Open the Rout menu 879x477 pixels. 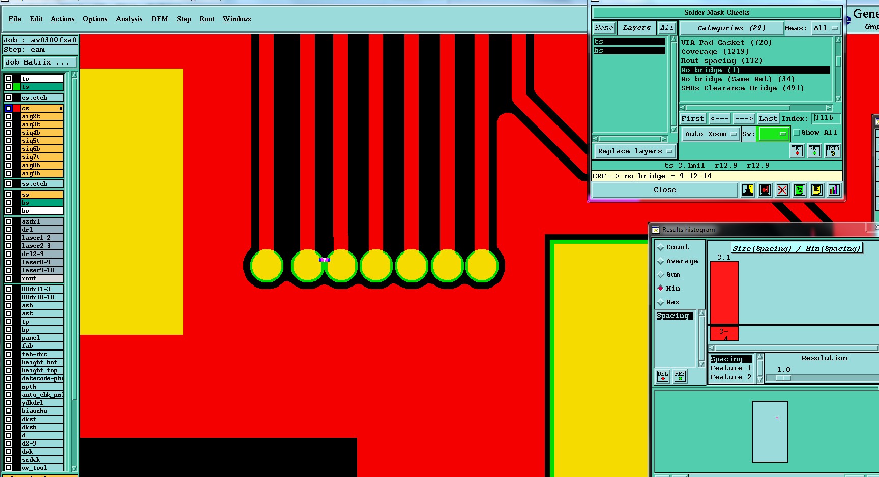click(207, 19)
